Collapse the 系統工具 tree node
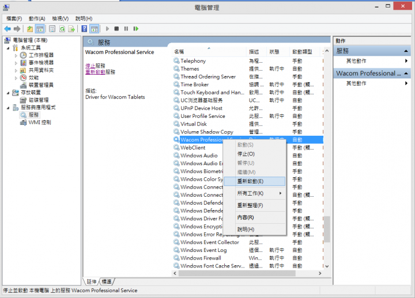The image size is (415, 298). [x=8, y=48]
